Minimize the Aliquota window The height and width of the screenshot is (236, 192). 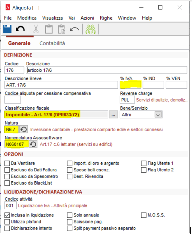pyautogui.click(x=141, y=7)
